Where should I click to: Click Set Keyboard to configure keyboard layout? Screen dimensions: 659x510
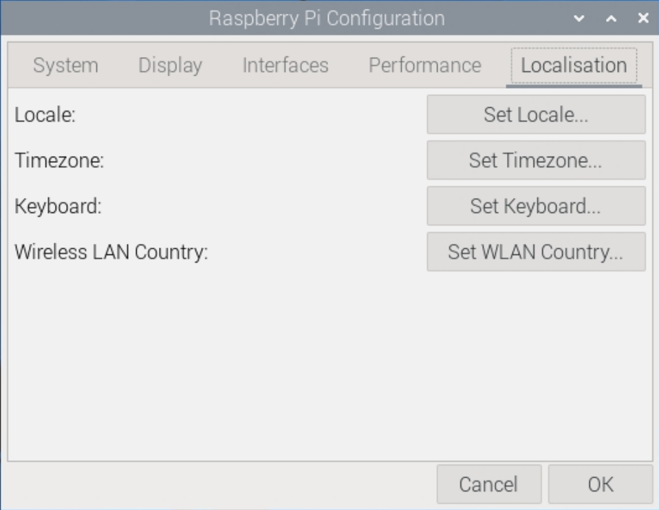(x=536, y=206)
